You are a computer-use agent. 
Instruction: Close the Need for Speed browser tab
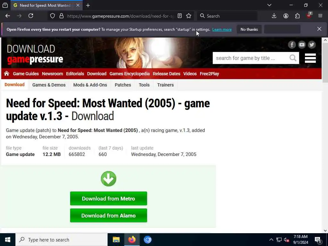point(78,5)
